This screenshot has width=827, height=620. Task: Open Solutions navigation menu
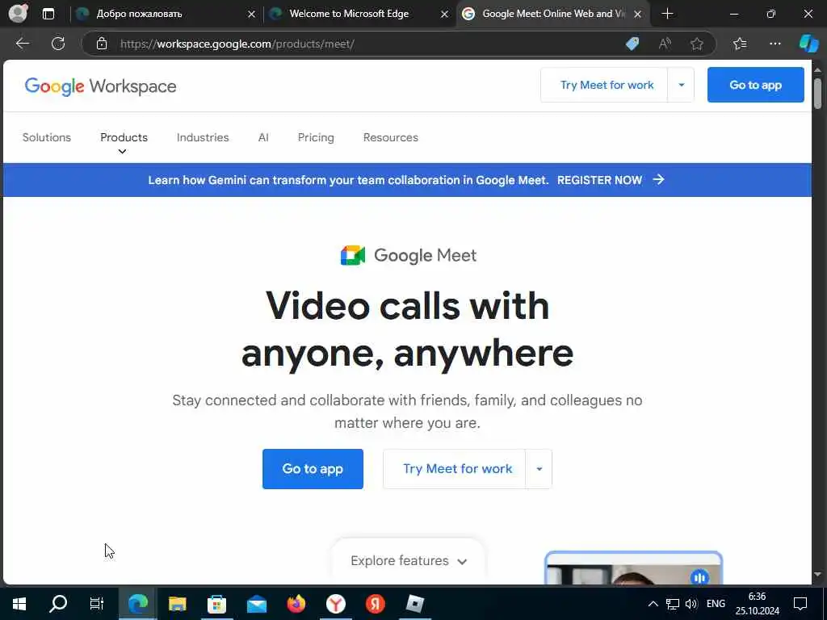pyautogui.click(x=46, y=137)
